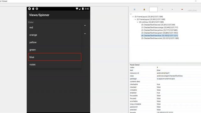Click the scrollable property row
The image size is (201, 113).
point(165,101)
